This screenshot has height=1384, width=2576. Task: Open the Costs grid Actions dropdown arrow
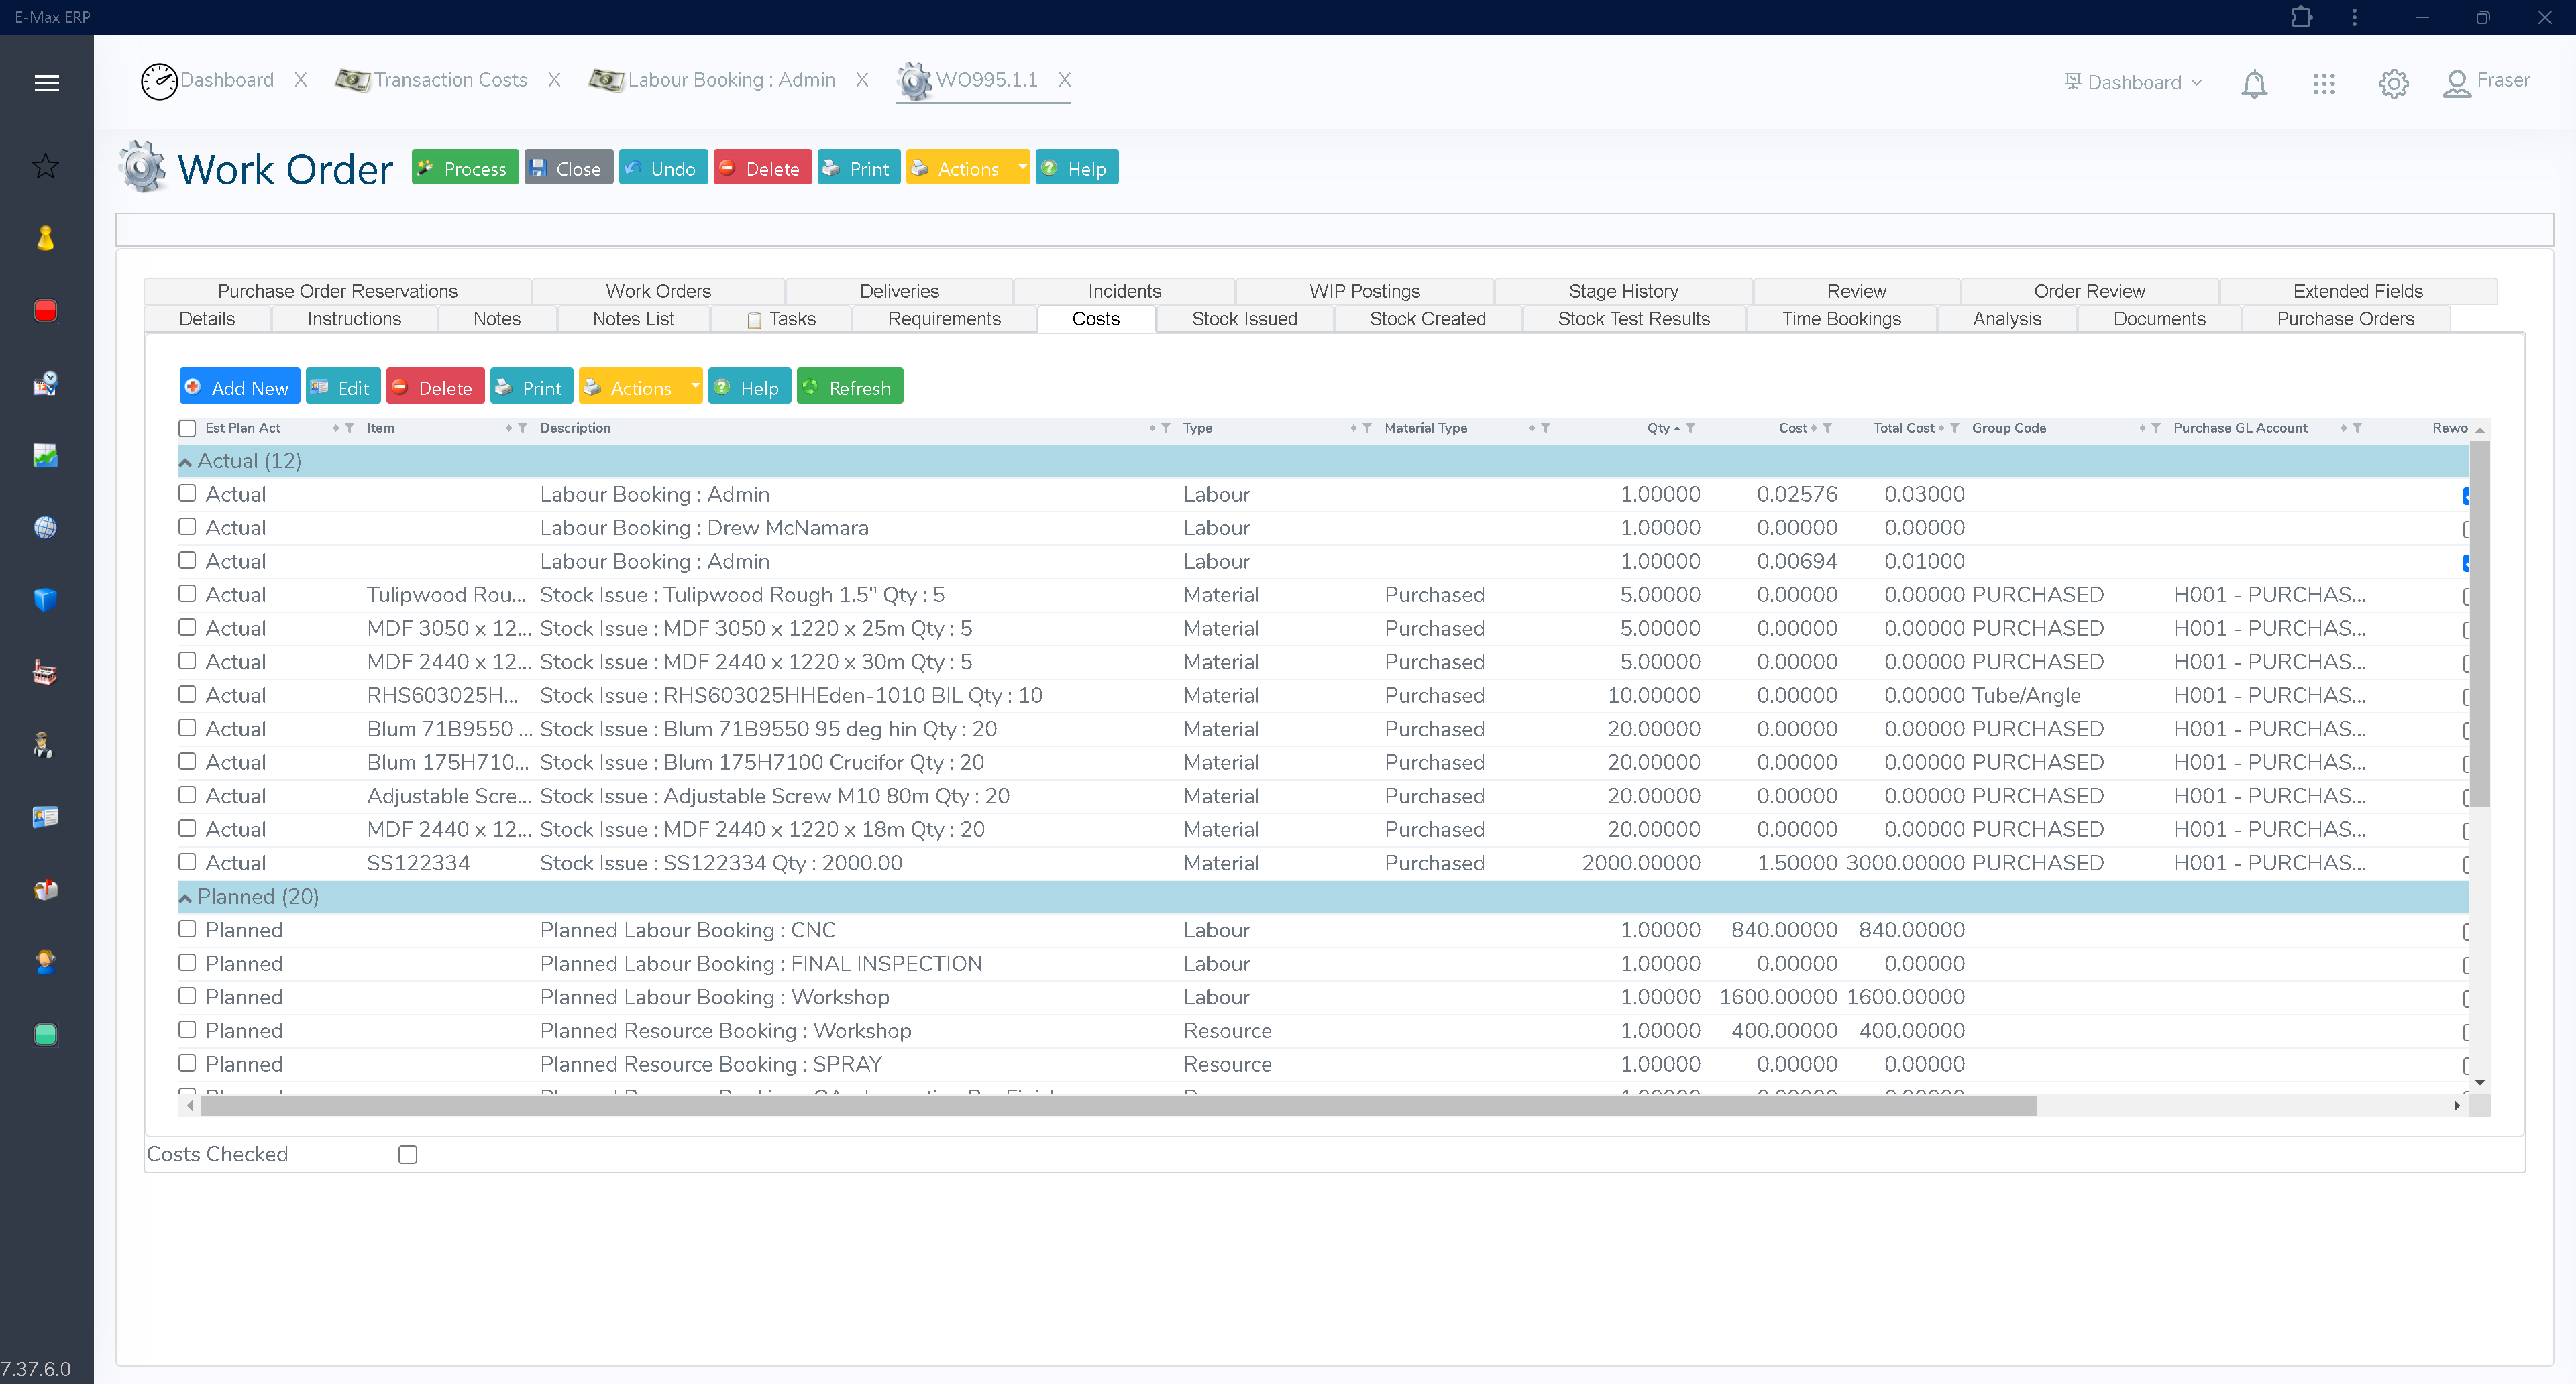[694, 386]
